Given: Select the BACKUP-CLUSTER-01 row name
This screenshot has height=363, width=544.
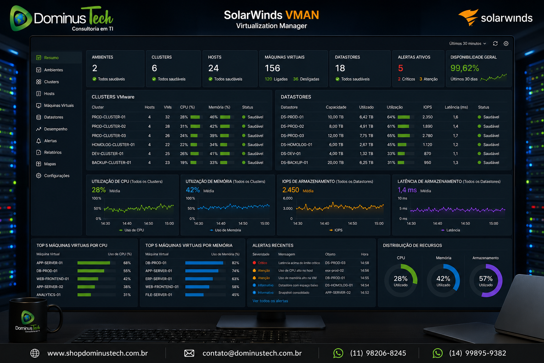Looking at the screenshot, I should pos(111,163).
